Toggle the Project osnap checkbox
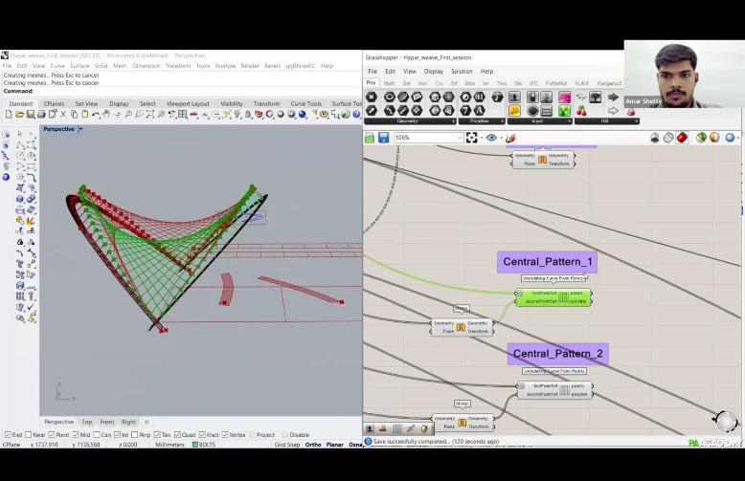Screen dimensions: 745x481 click(252, 435)
